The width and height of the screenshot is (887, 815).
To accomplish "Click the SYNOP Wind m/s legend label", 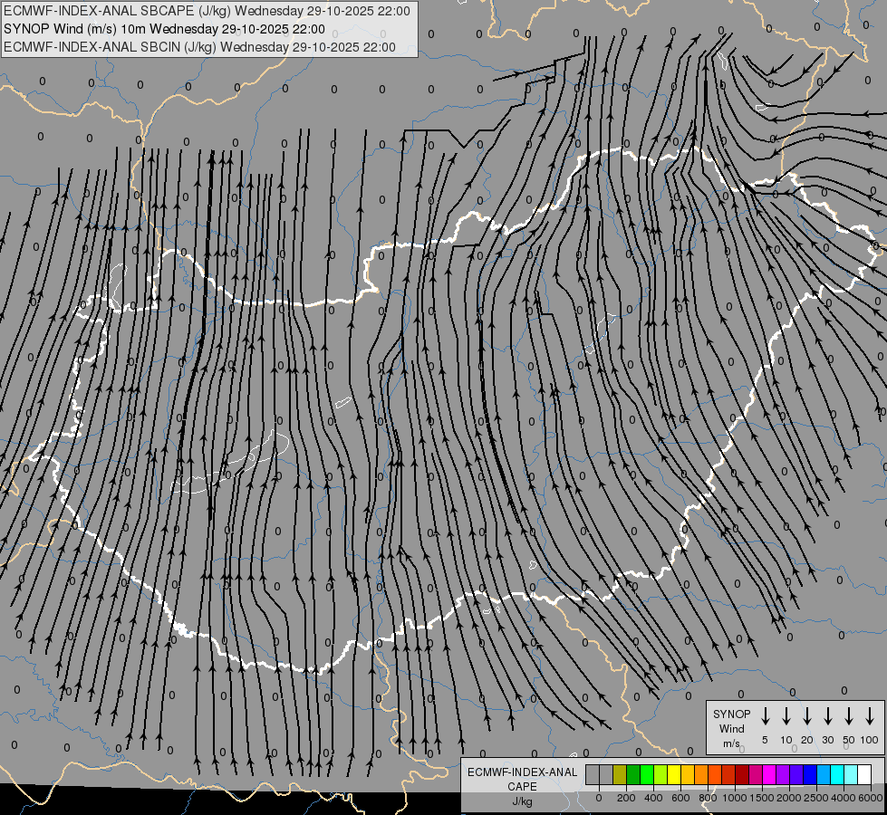I will pyautogui.click(x=731, y=728).
